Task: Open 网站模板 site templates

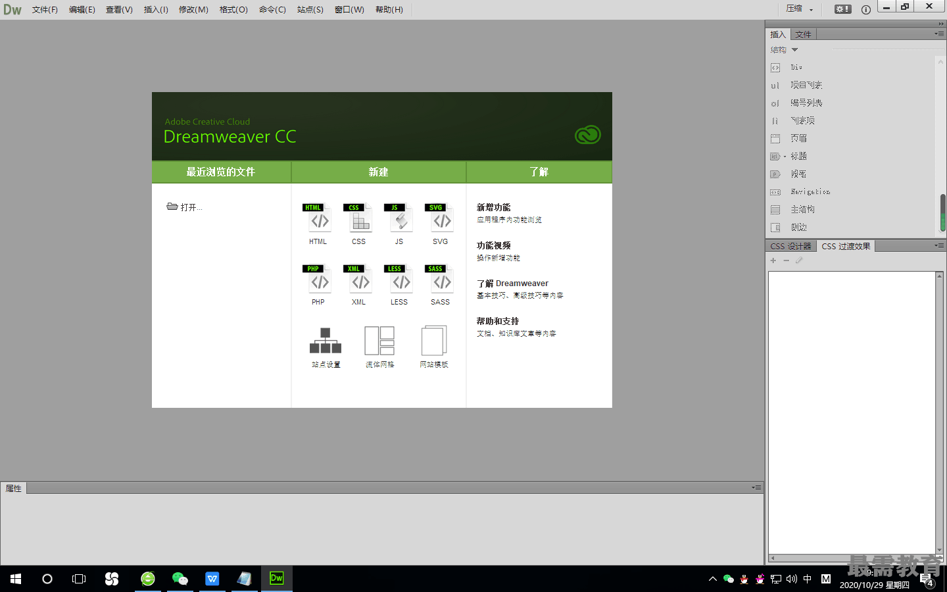Action: click(x=434, y=347)
